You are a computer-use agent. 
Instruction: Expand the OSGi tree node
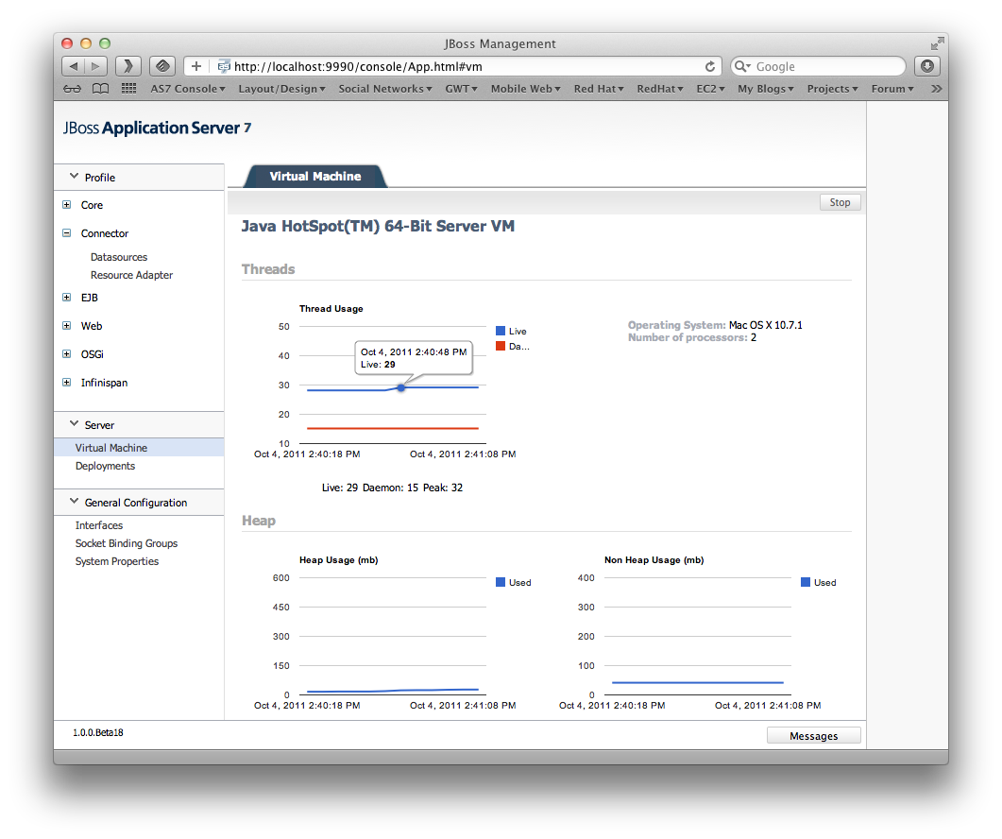(66, 353)
